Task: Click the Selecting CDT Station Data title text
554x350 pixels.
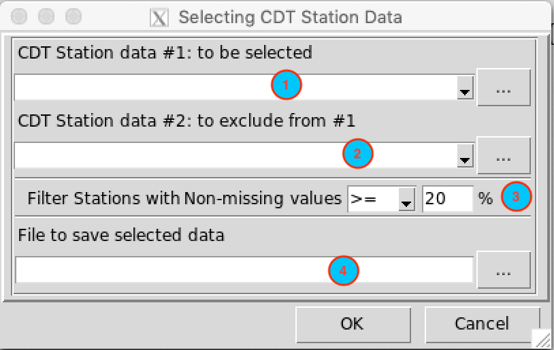Action: pyautogui.click(x=290, y=17)
